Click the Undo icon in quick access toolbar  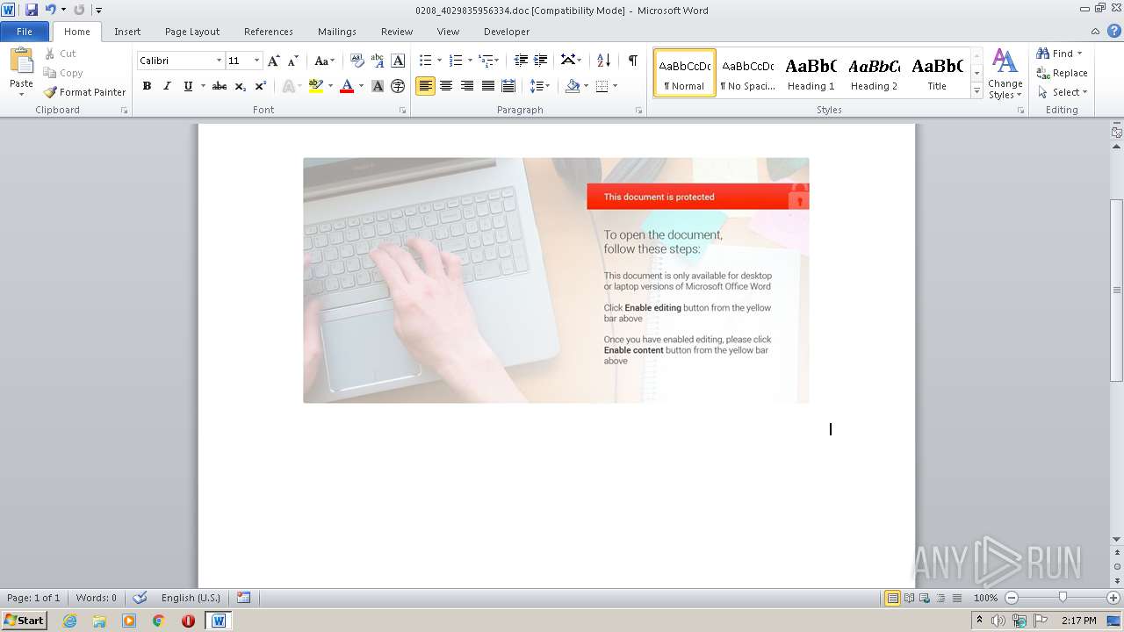click(50, 10)
